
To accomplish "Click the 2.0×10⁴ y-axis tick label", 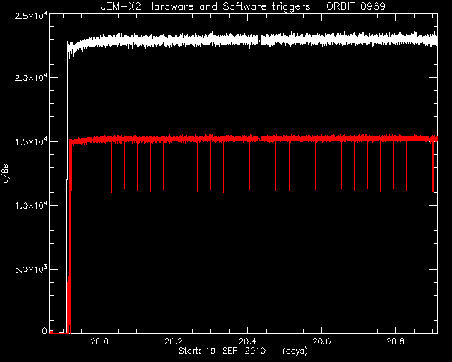I will [31, 77].
